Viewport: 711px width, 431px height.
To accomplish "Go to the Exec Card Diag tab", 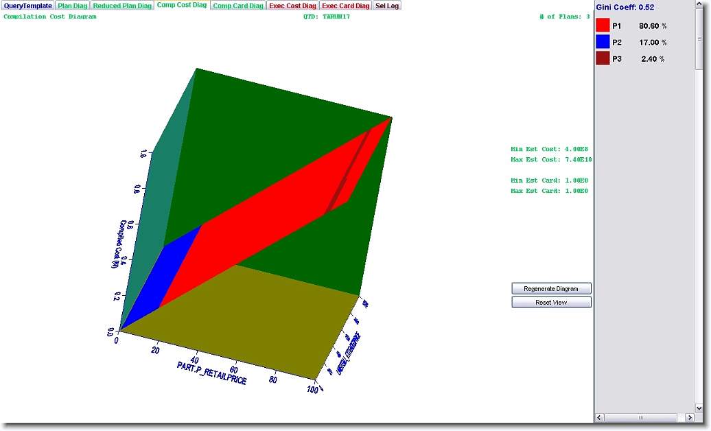I will coord(346,5).
